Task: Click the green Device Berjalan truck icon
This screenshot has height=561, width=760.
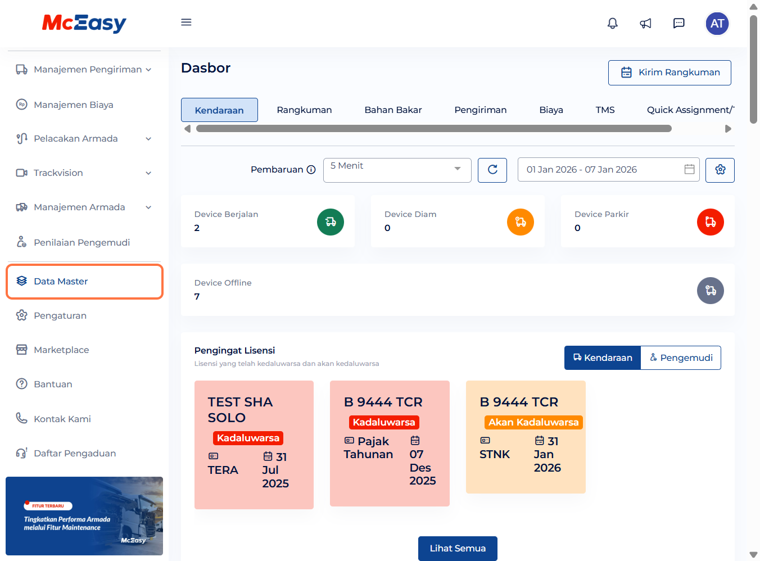Action: pos(331,222)
